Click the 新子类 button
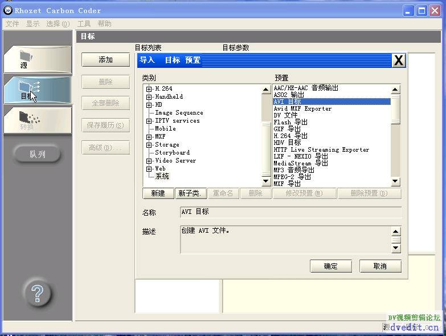Viewport: 446px width, 336px height. 191,193
